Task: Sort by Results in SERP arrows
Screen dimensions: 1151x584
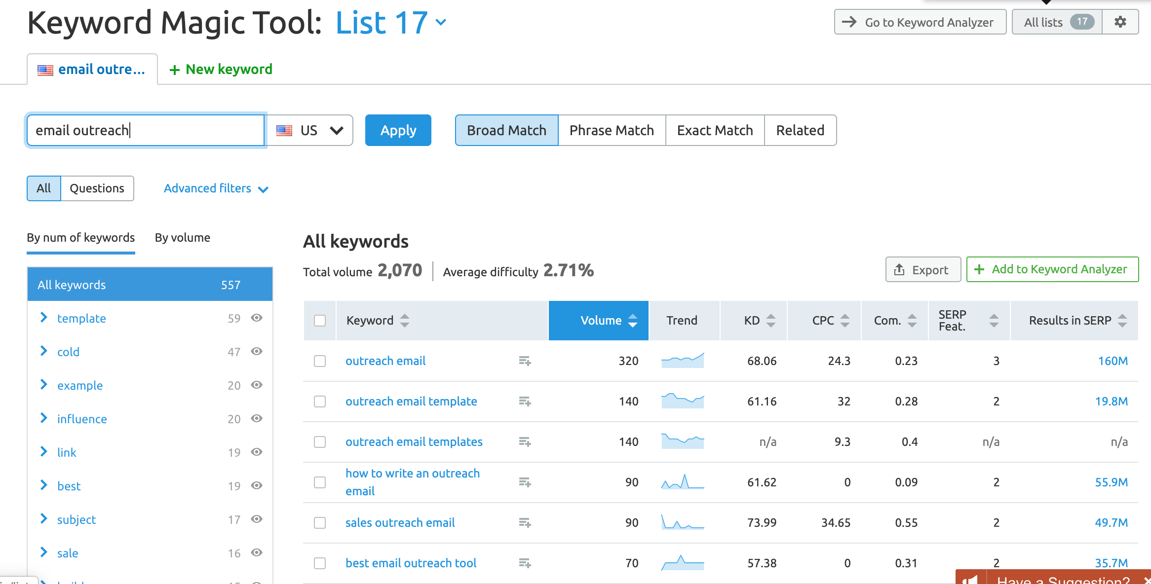Action: 1122,321
